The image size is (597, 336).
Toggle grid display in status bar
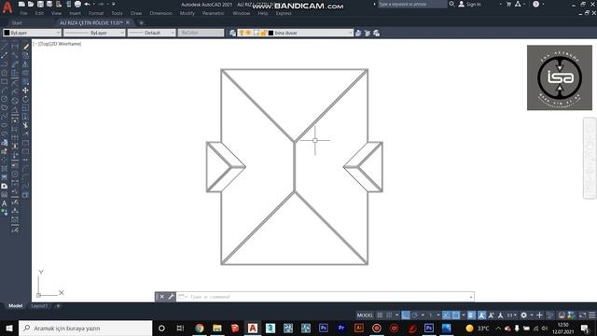[x=380, y=315]
